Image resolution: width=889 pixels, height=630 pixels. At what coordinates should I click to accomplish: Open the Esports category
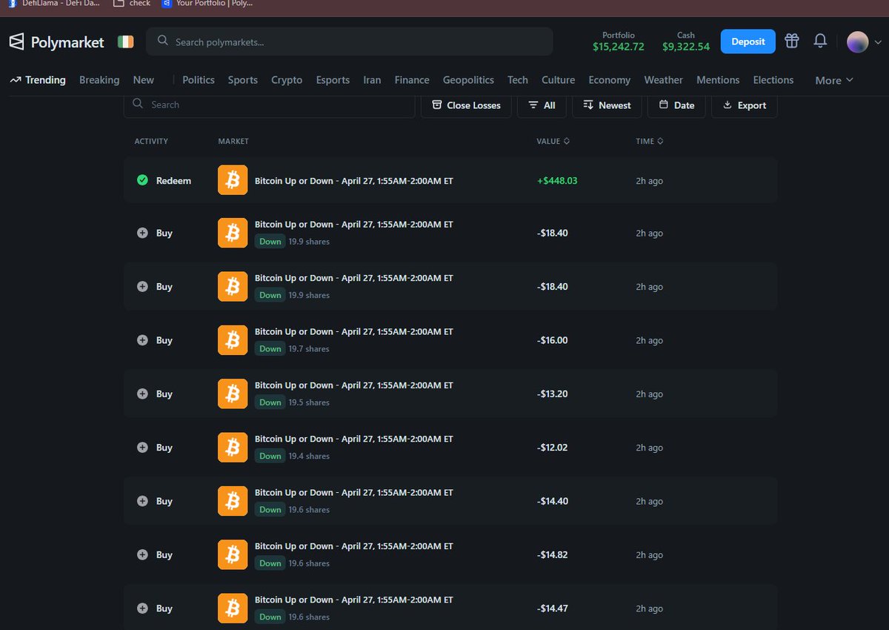333,80
